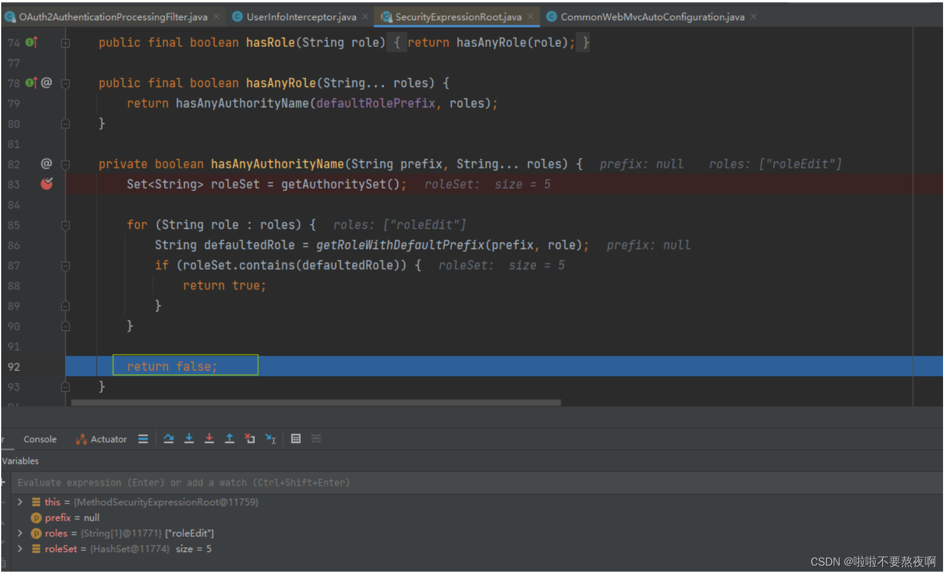946x574 pixels.
Task: Click the object icon next to roleSet variable
Action: coord(36,549)
